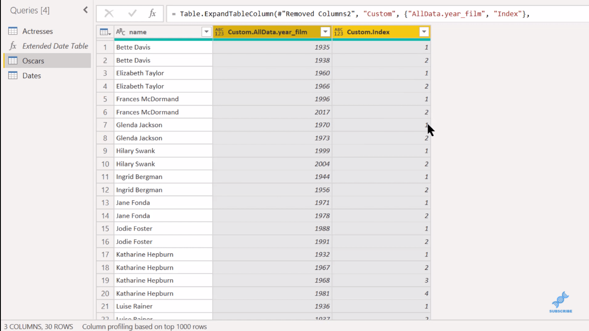Click the fx icon beside Extended Date Table
The height and width of the screenshot is (331, 589).
point(13,46)
